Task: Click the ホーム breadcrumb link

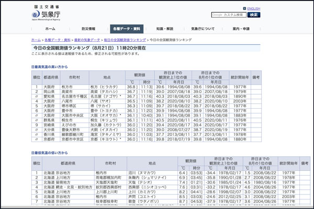Action: [x=36, y=40]
